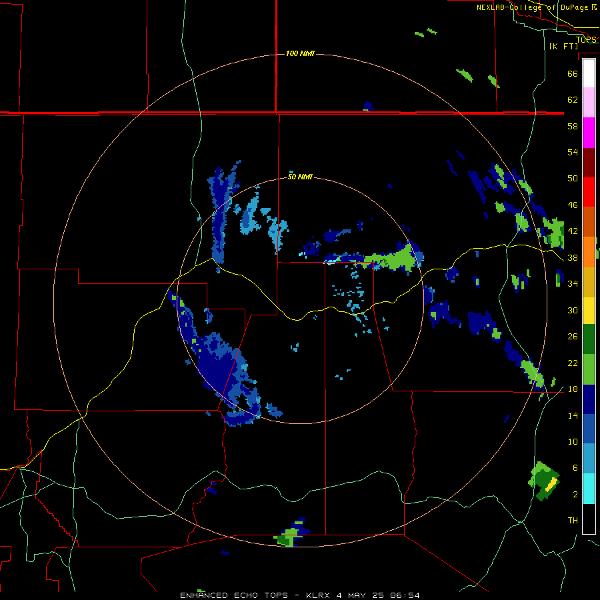Click the 'TOPS' legend title

tap(586, 39)
